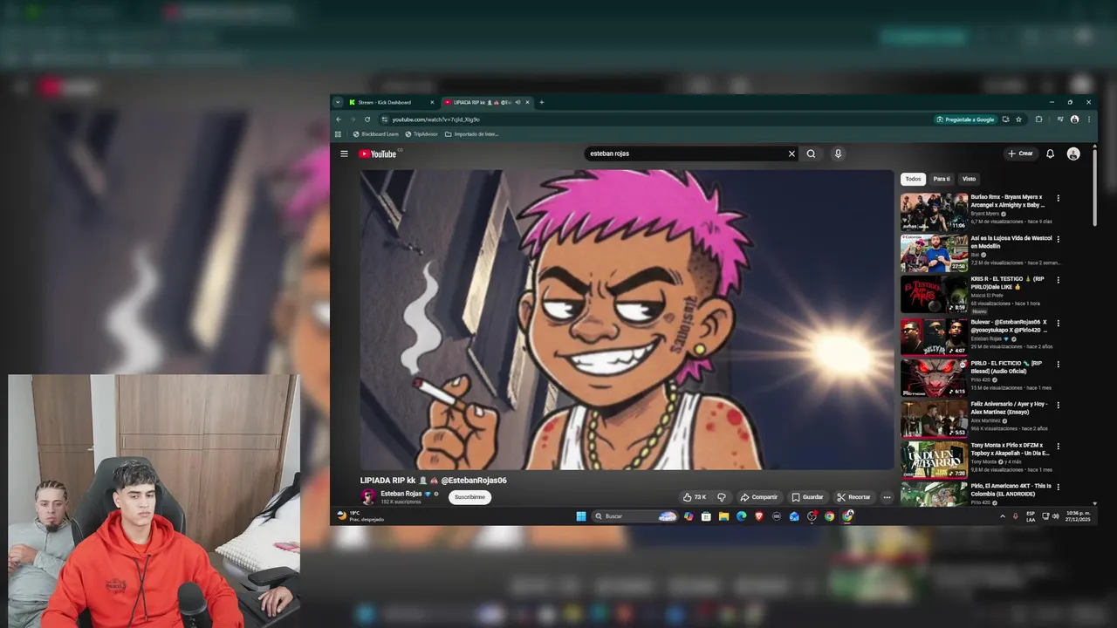Click the Windows taskbar Buscar search box
Screen dimensions: 1117x628
click(635, 516)
